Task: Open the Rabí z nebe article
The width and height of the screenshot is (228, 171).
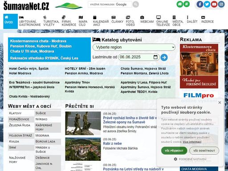Action: 112,143
